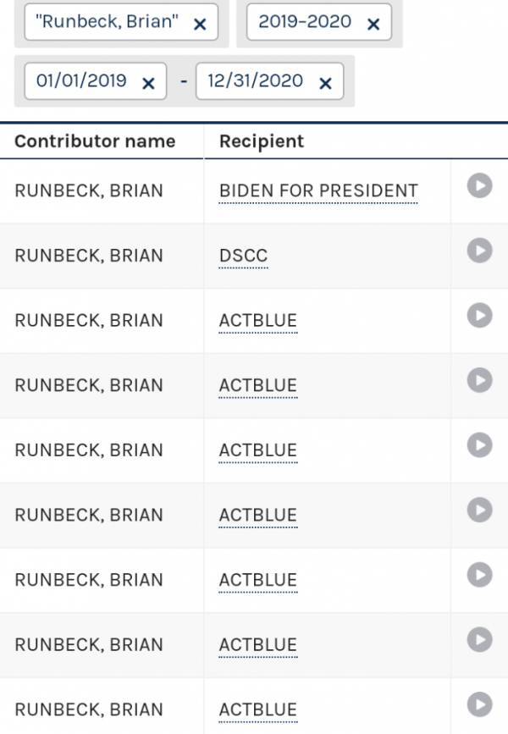This screenshot has height=734, width=508.
Task: Open the last ACTBLUE recipient link
Action: coord(258,710)
